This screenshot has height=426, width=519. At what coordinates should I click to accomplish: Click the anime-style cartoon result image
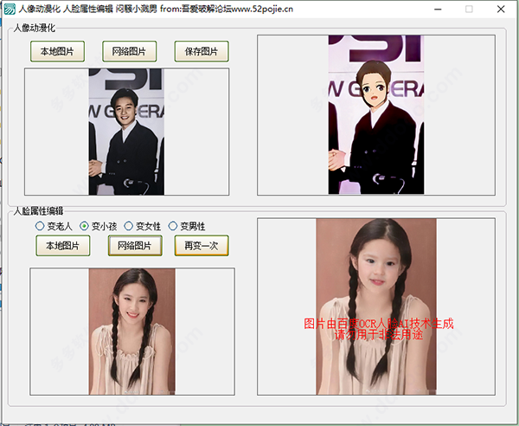(376, 114)
